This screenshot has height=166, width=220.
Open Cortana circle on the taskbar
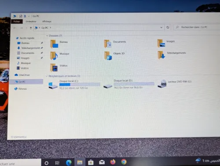point(47,163)
